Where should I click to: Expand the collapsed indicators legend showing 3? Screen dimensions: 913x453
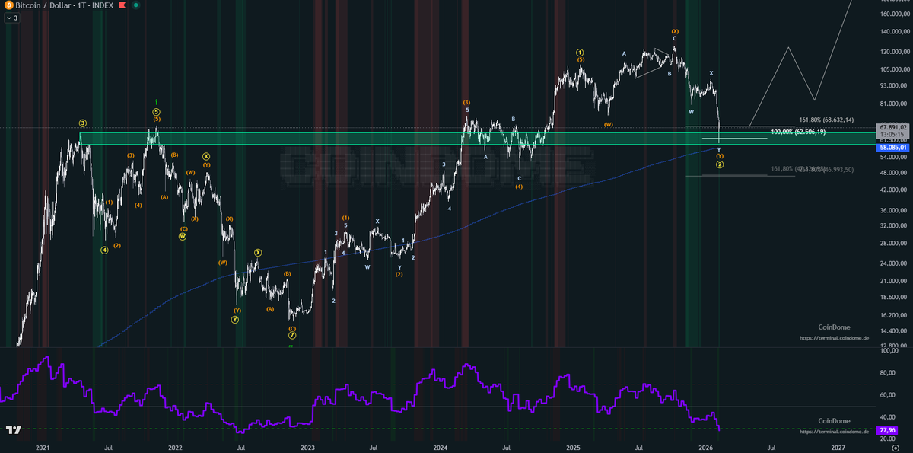point(12,17)
